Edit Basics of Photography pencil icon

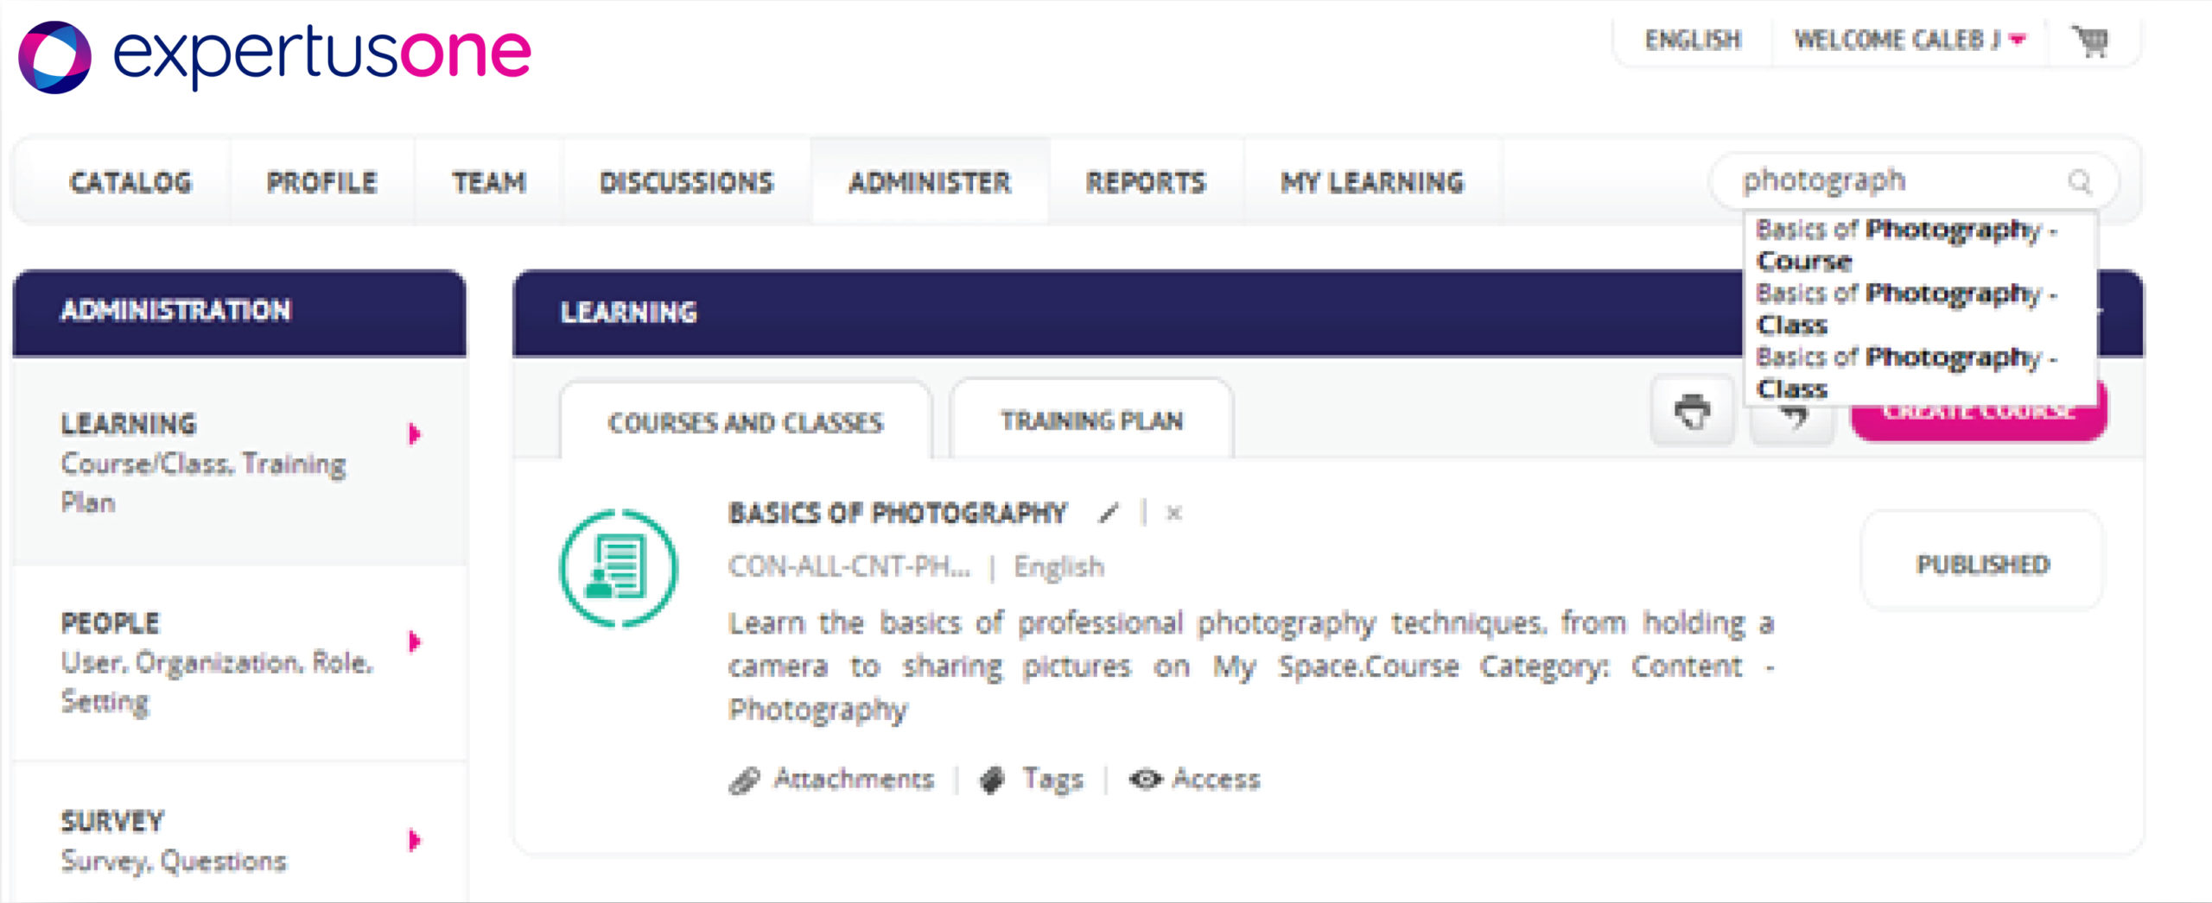pyautogui.click(x=1108, y=514)
